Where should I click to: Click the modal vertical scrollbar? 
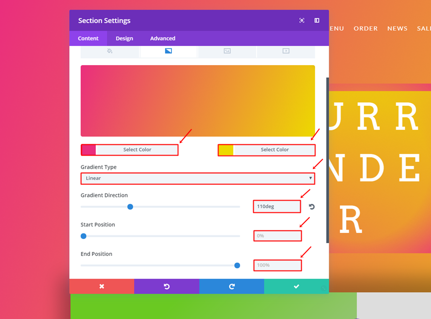(x=327, y=160)
